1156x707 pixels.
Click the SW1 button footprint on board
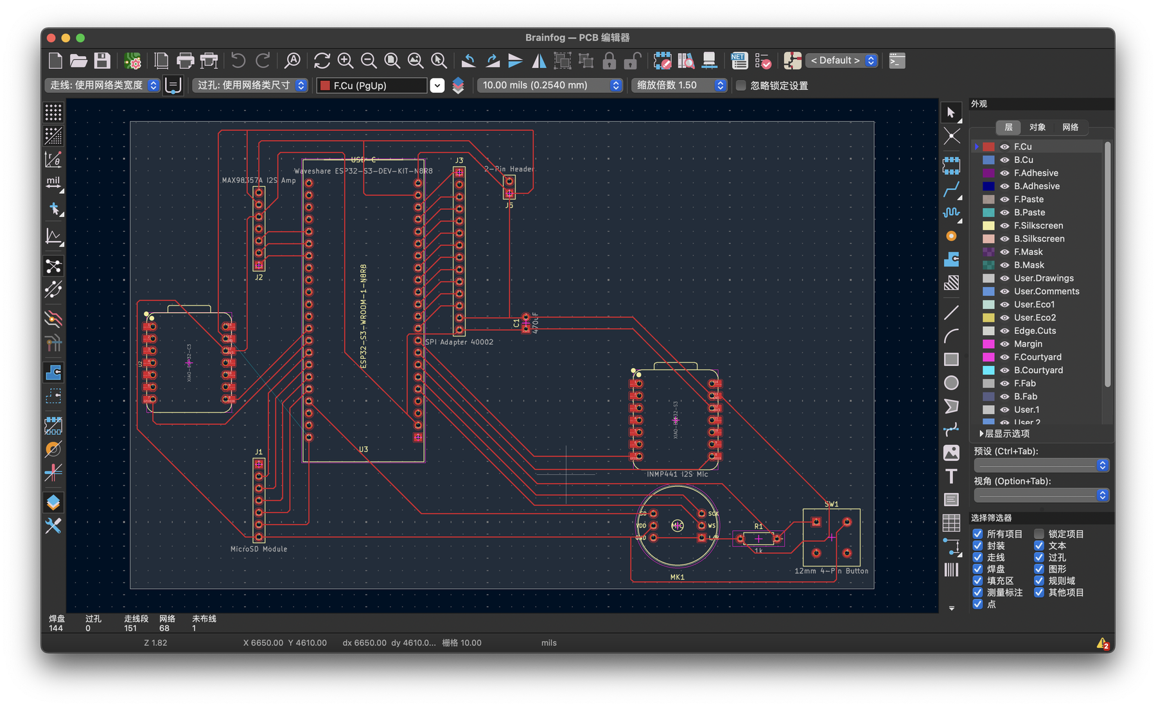tap(832, 537)
